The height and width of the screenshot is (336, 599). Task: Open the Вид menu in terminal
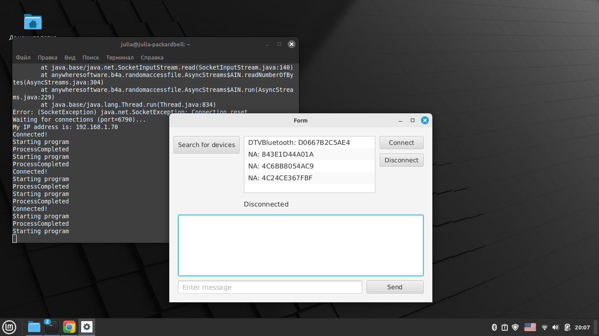coord(70,57)
